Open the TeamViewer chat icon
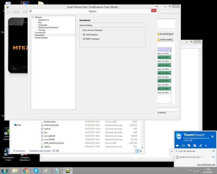 189,146
